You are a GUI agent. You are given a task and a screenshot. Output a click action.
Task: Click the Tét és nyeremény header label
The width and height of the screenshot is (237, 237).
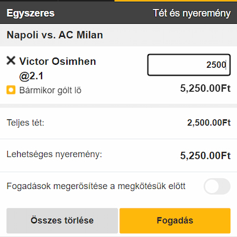click(x=192, y=13)
